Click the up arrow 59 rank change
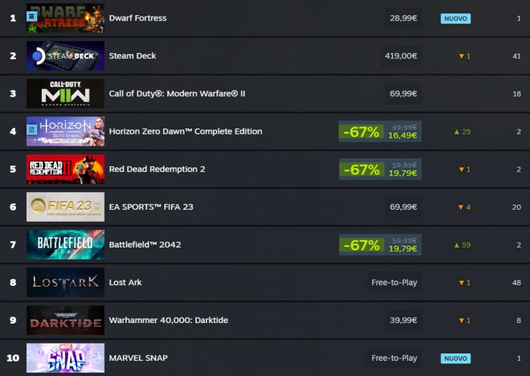Image resolution: width=530 pixels, height=376 pixels. [x=462, y=245]
